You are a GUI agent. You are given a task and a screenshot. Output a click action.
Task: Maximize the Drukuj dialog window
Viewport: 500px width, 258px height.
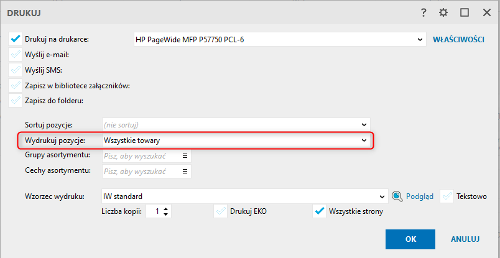465,13
